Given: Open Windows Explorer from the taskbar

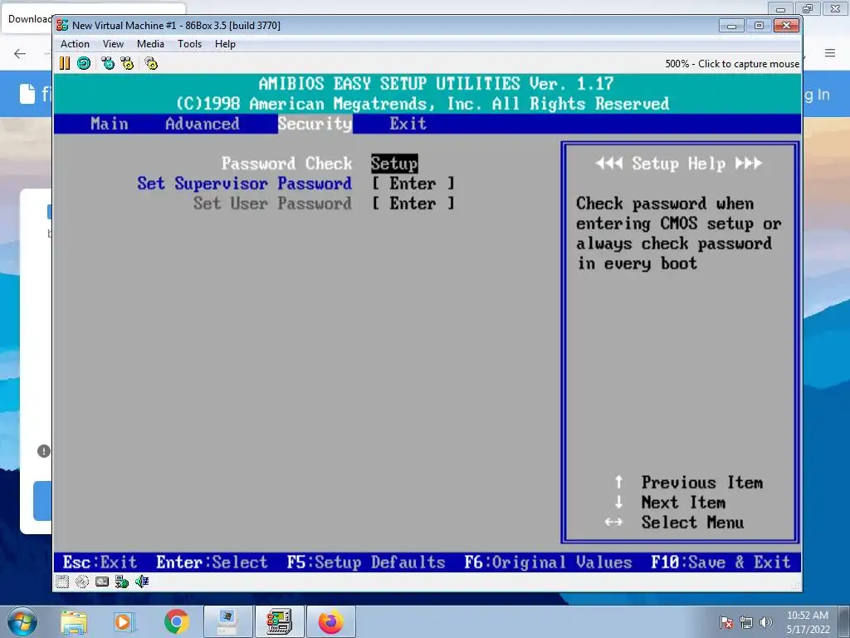Looking at the screenshot, I should tap(74, 621).
